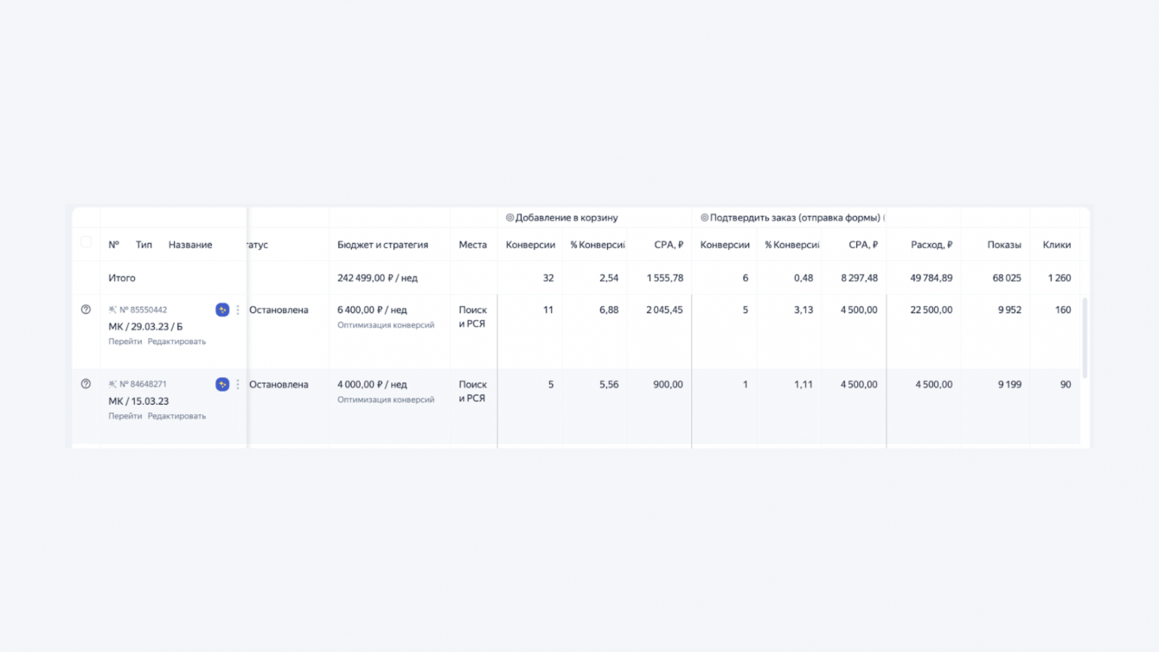Open three-dot menu for МК / 15.03.23
This screenshot has height=652, width=1159.
pyautogui.click(x=238, y=384)
